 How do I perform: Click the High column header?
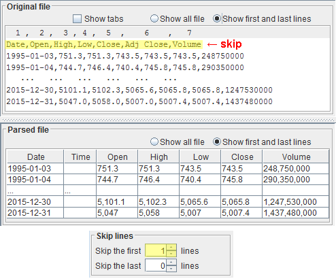[158, 157]
